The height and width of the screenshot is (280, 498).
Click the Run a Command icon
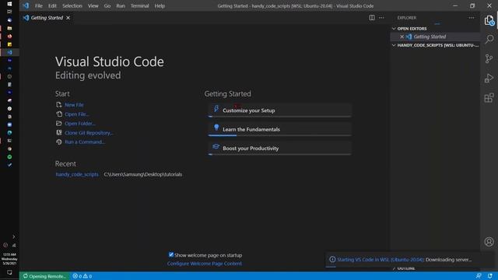point(59,142)
